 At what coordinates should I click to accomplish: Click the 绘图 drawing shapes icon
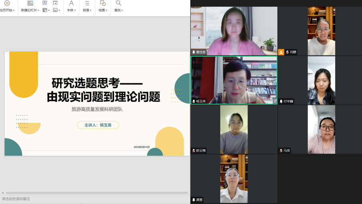coord(103,3)
